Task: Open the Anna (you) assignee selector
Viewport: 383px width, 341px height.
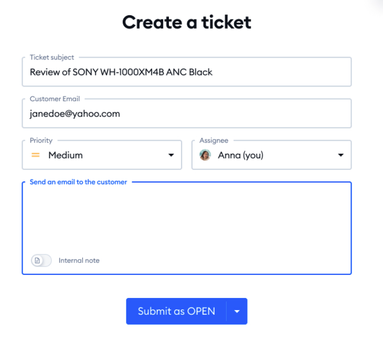Action: (x=272, y=155)
